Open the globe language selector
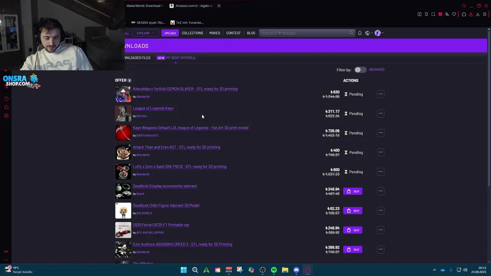 368,33
